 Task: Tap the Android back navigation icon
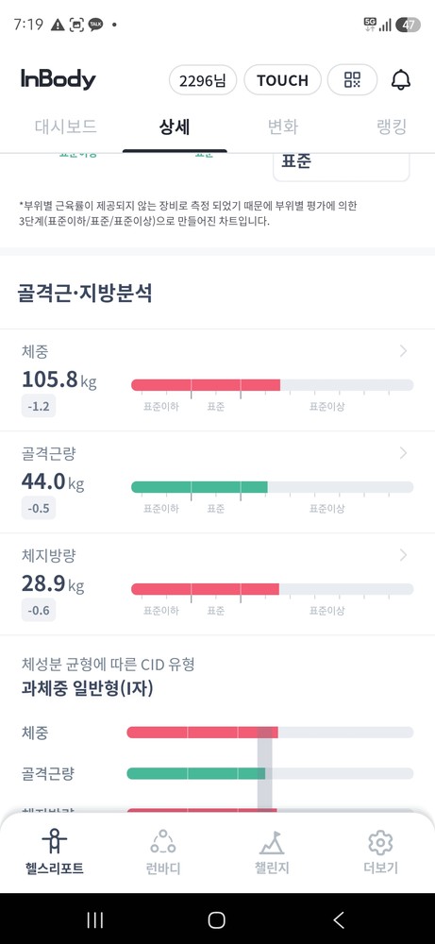(x=339, y=919)
